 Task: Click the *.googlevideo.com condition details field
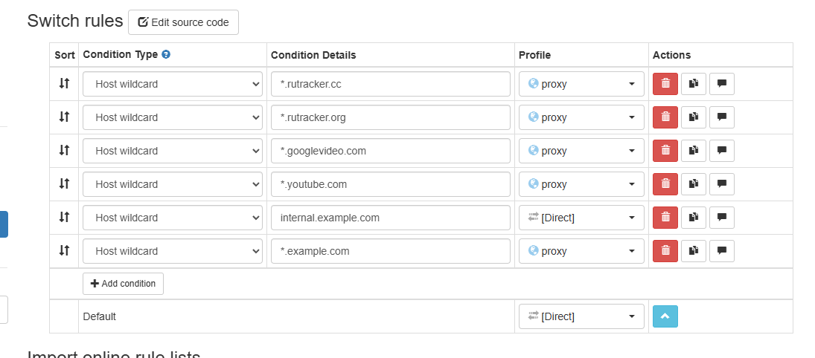point(390,151)
